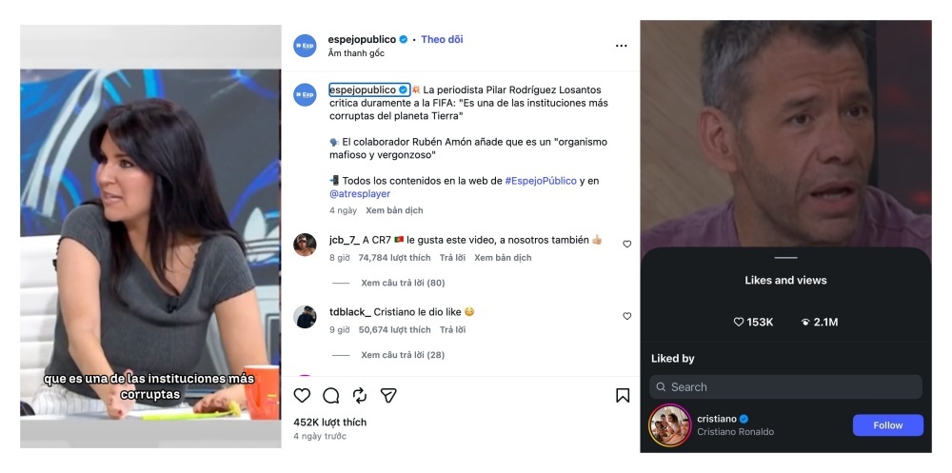The height and width of the screenshot is (473, 952).
Task: Follow cristiano in the Liked by list
Action: [x=887, y=425]
